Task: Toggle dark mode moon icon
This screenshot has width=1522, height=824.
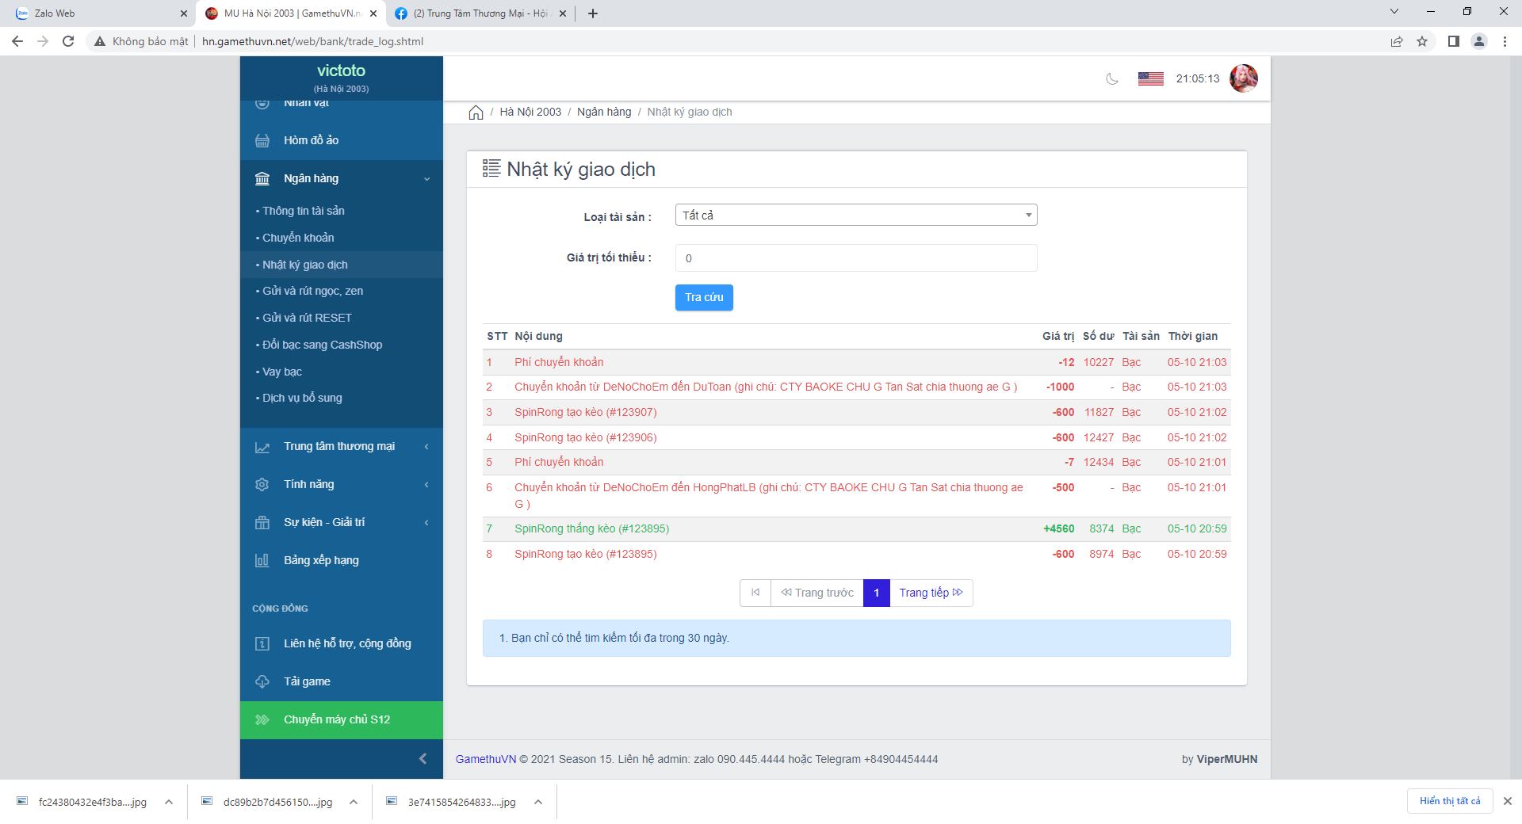Action: click(1112, 78)
